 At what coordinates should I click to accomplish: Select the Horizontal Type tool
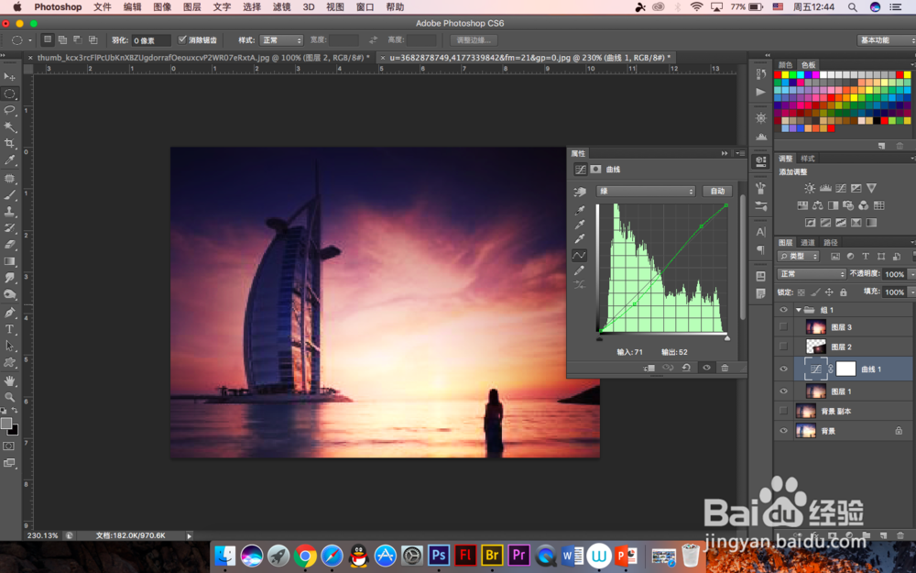(10, 329)
